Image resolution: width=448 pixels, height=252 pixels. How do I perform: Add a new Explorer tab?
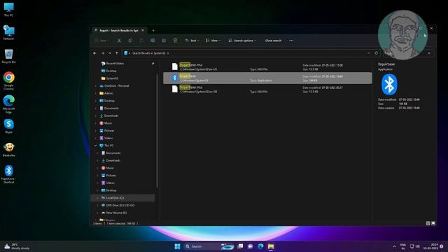(153, 30)
